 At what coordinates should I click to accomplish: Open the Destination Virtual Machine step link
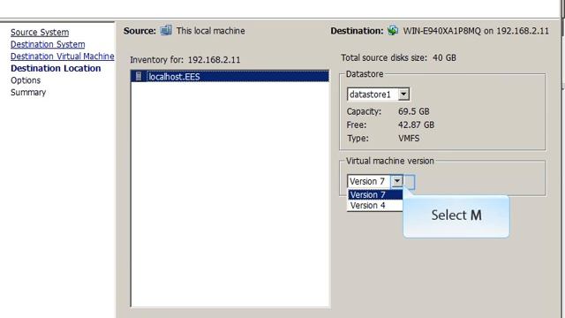click(63, 57)
